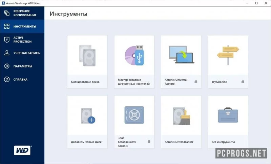
Task: Click the backup copy icon in the sidebar
Action: pyautogui.click(x=7, y=13)
